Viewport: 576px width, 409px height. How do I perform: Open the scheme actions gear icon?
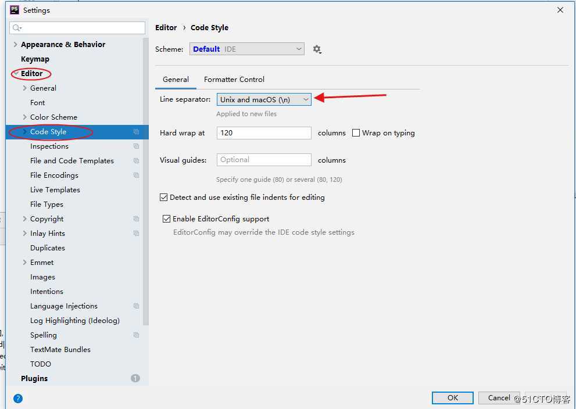[x=317, y=49]
